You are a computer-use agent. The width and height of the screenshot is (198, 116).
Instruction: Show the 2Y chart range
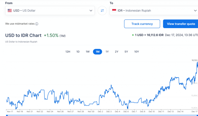(x=117, y=52)
